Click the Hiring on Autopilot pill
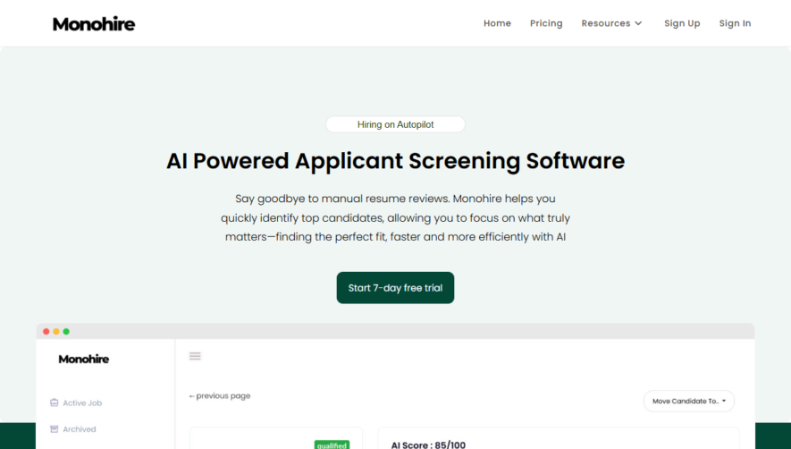Image resolution: width=791 pixels, height=449 pixels. [x=395, y=124]
